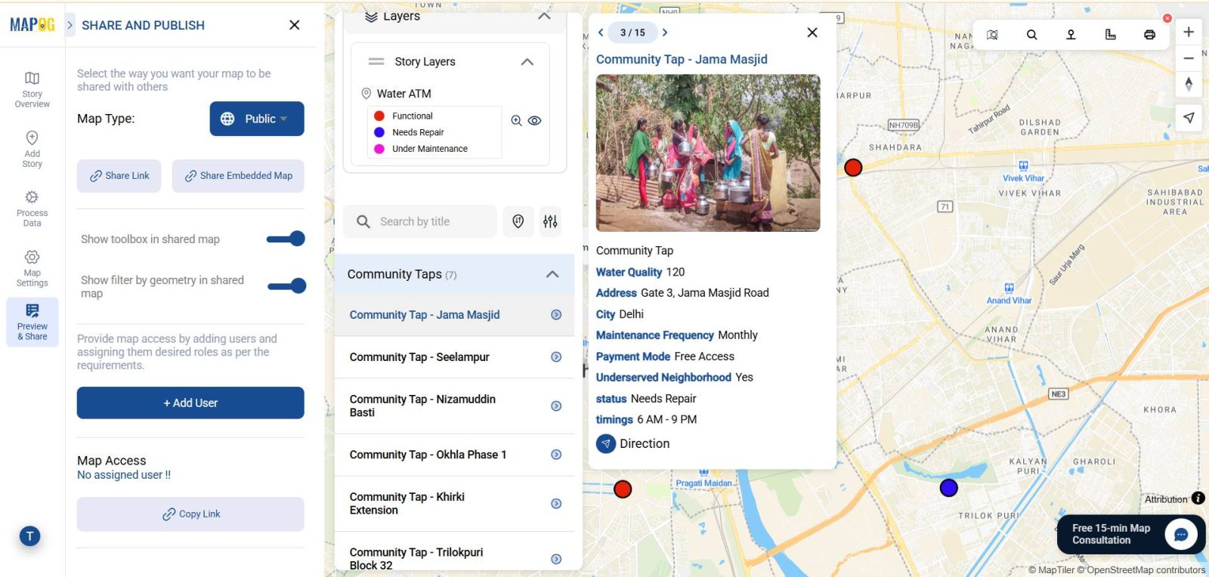The image size is (1209, 577).
Task: Click the Community Tap - Jama Masjid title
Action: point(682,60)
